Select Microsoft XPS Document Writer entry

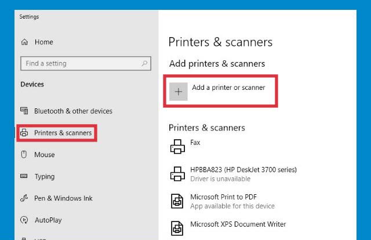pyautogui.click(x=238, y=224)
